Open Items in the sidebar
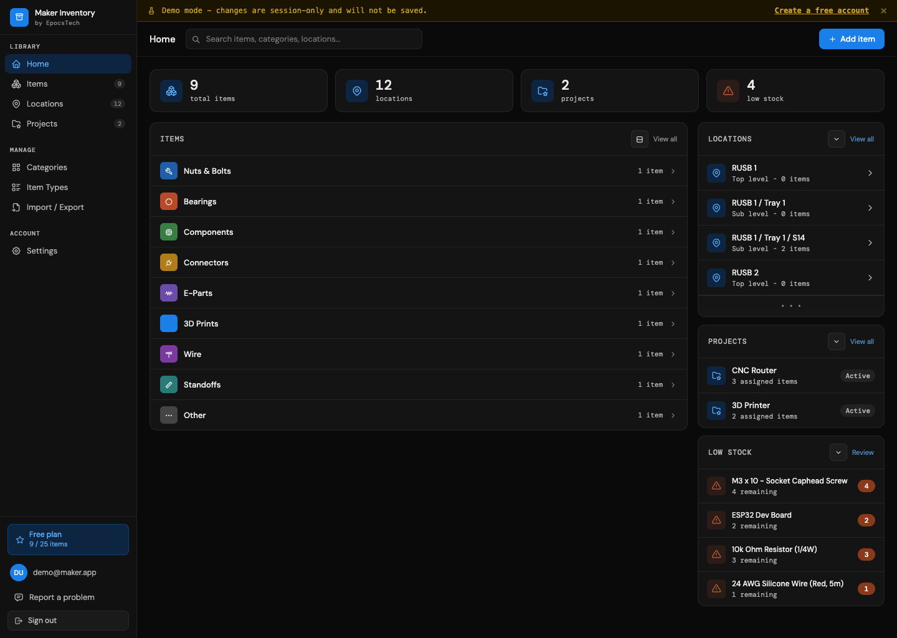This screenshot has height=638, width=897. click(x=68, y=84)
